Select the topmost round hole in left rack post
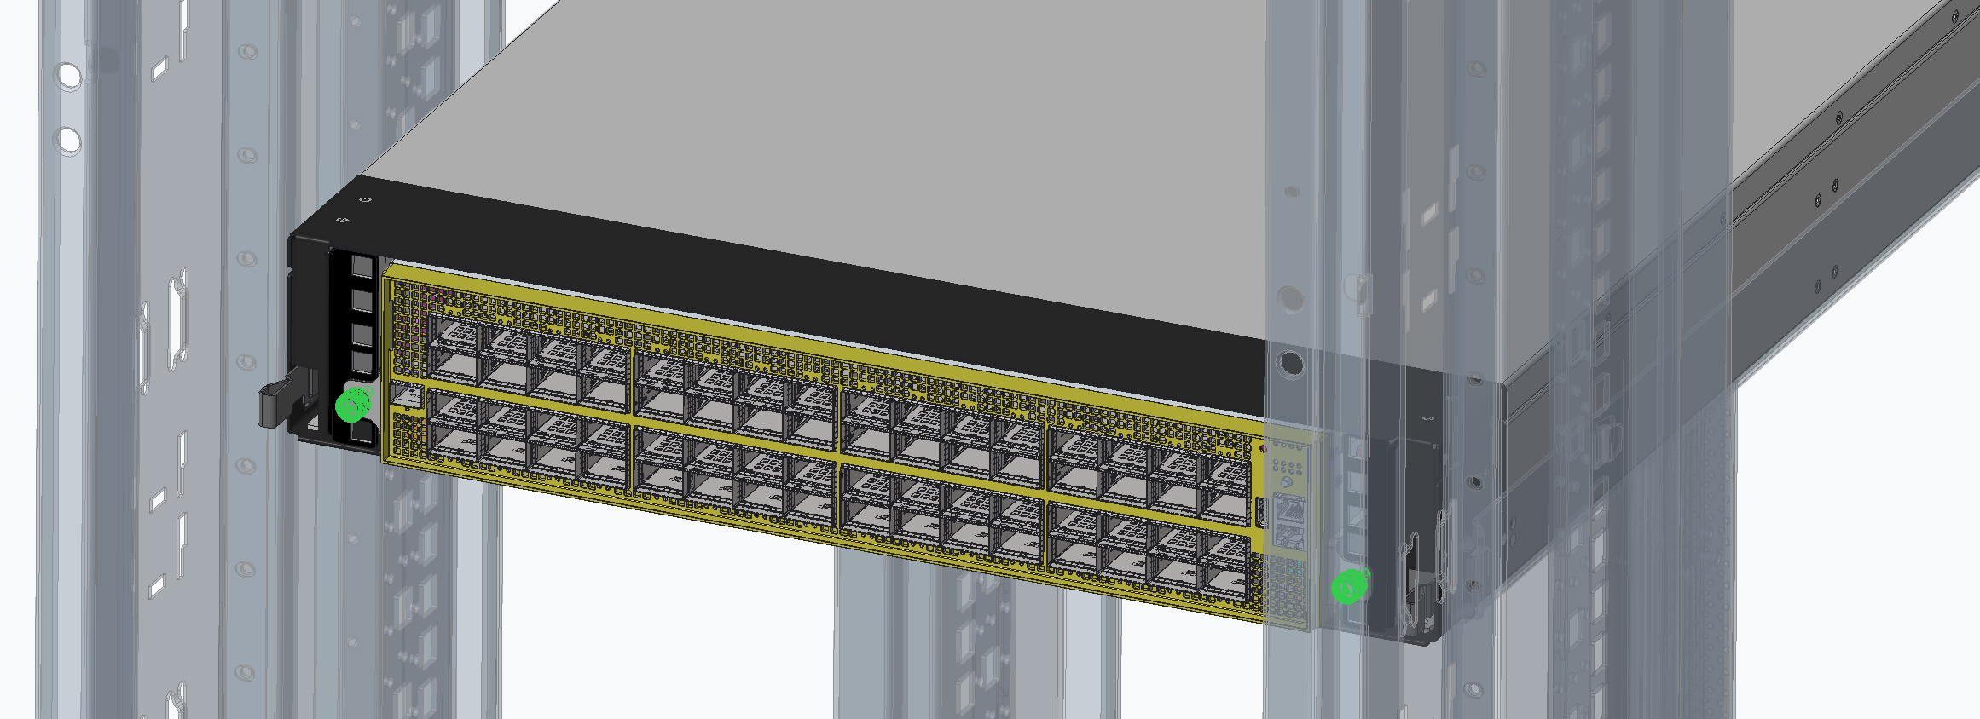Image resolution: width=1980 pixels, height=719 pixels. coord(69,77)
